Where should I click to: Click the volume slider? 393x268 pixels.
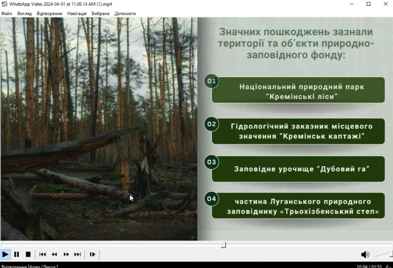tap(383, 254)
